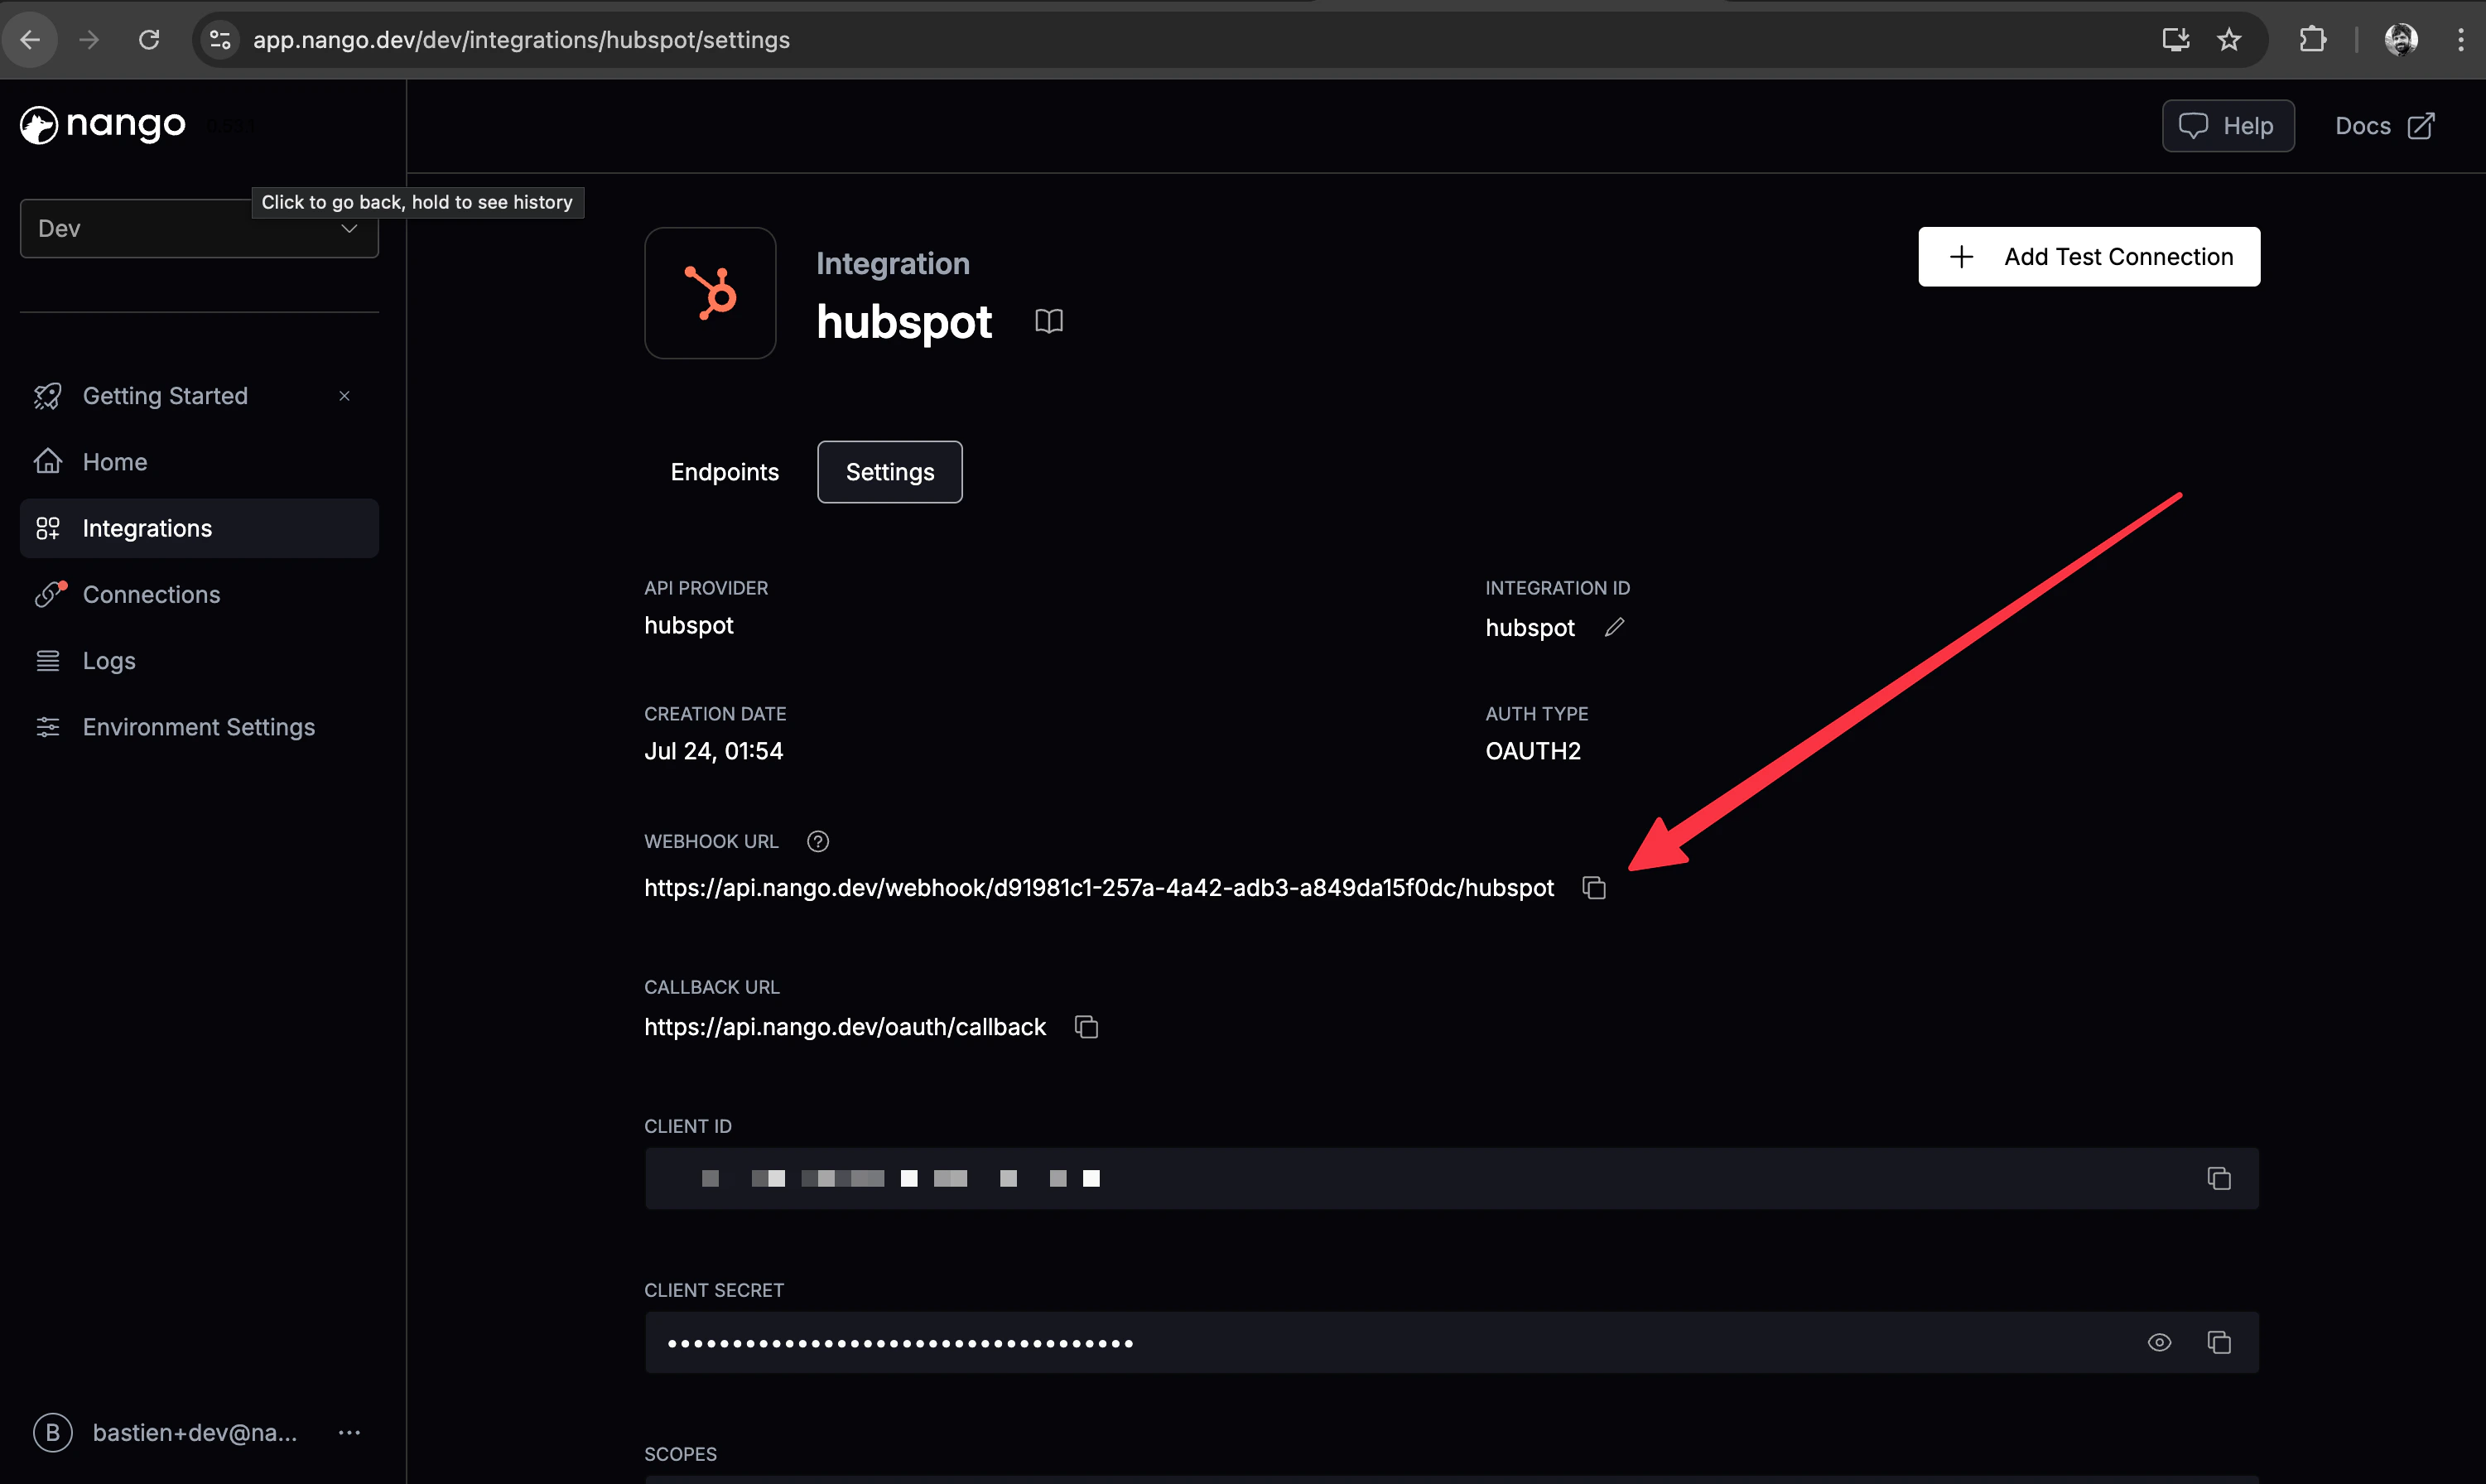Screen dimensions: 2486x1484
Task: Edit the Integration ID with pencil icon
Action: (1614, 627)
